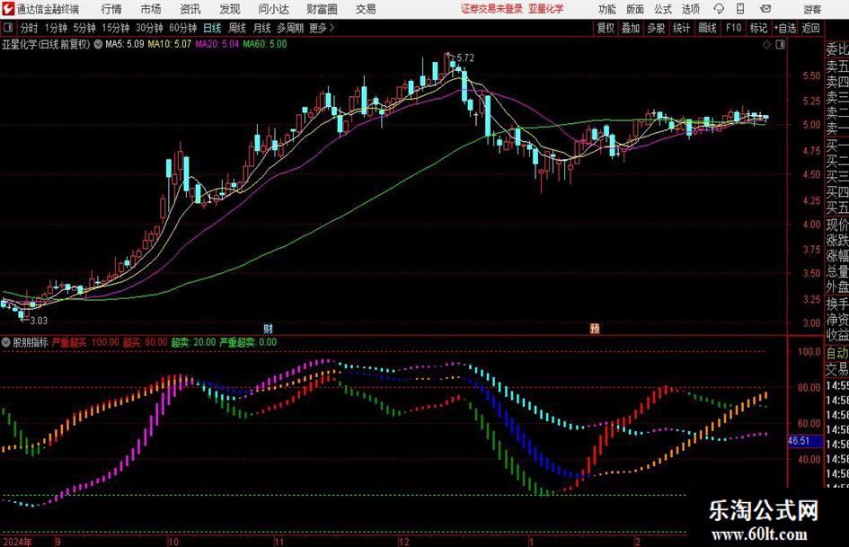Open the customer service headset icon
The image size is (849, 547).
tap(719, 9)
